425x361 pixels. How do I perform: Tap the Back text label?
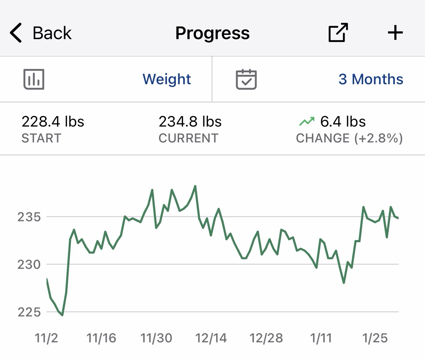click(x=52, y=33)
